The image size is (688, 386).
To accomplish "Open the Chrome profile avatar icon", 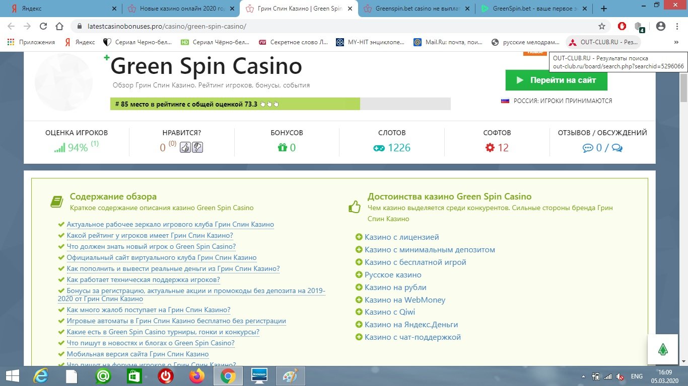I will click(x=661, y=26).
